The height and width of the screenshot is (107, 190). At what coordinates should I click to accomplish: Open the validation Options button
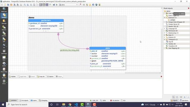click(x=50, y=77)
